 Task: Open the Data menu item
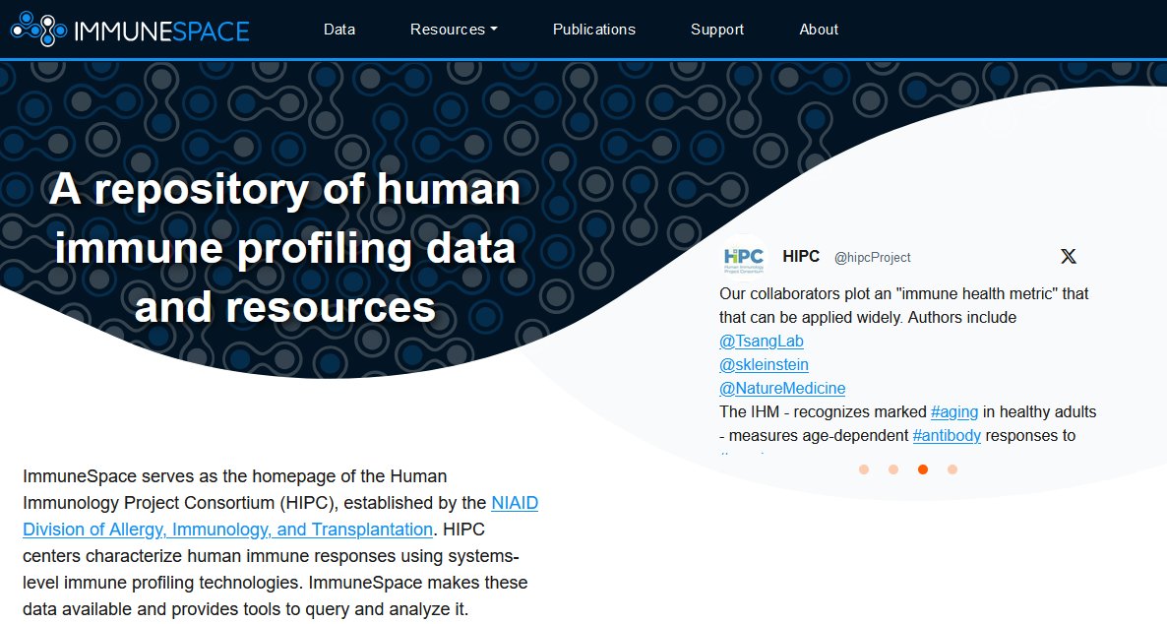(339, 30)
